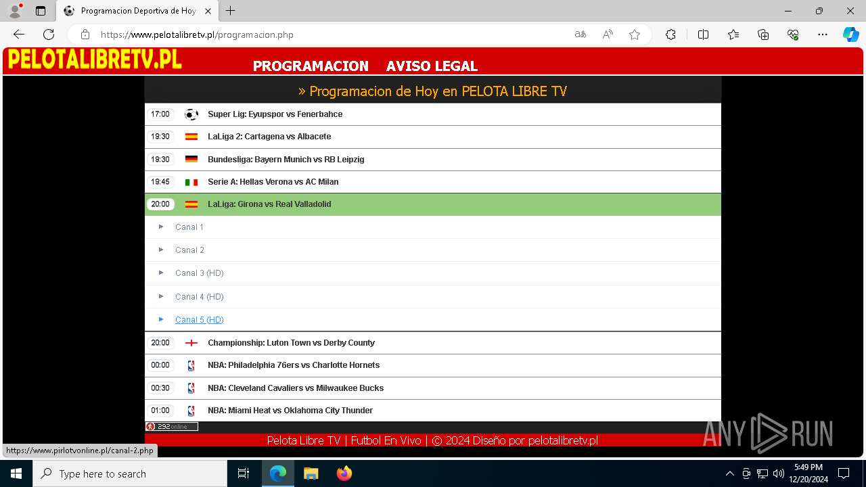Open File Explorer from taskbar
Image resolution: width=866 pixels, height=487 pixels.
tap(311, 473)
